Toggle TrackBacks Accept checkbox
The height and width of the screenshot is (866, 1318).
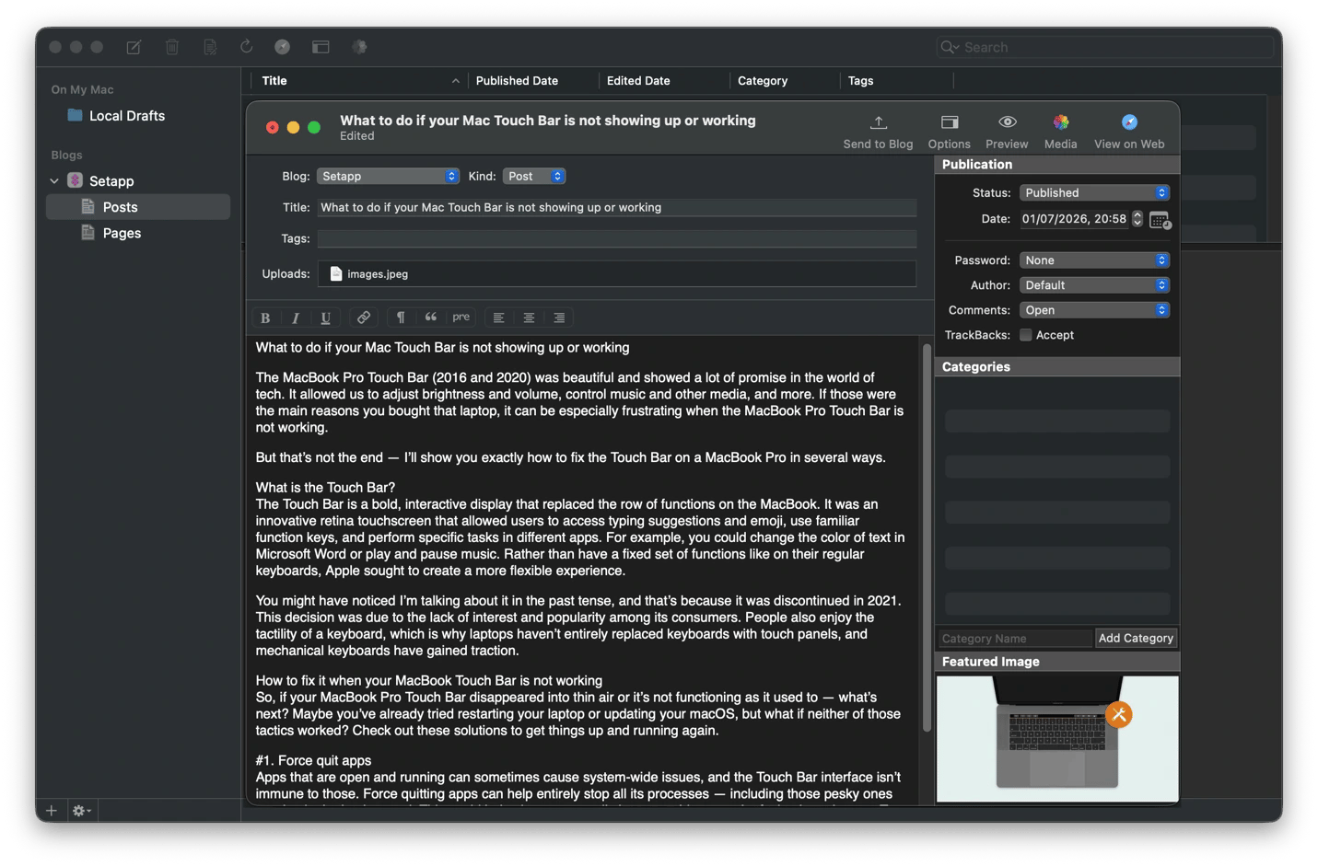[x=1025, y=335]
